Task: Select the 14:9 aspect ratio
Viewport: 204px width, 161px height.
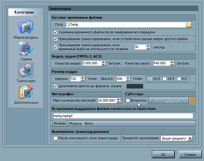Action: pyautogui.click(x=164, y=79)
